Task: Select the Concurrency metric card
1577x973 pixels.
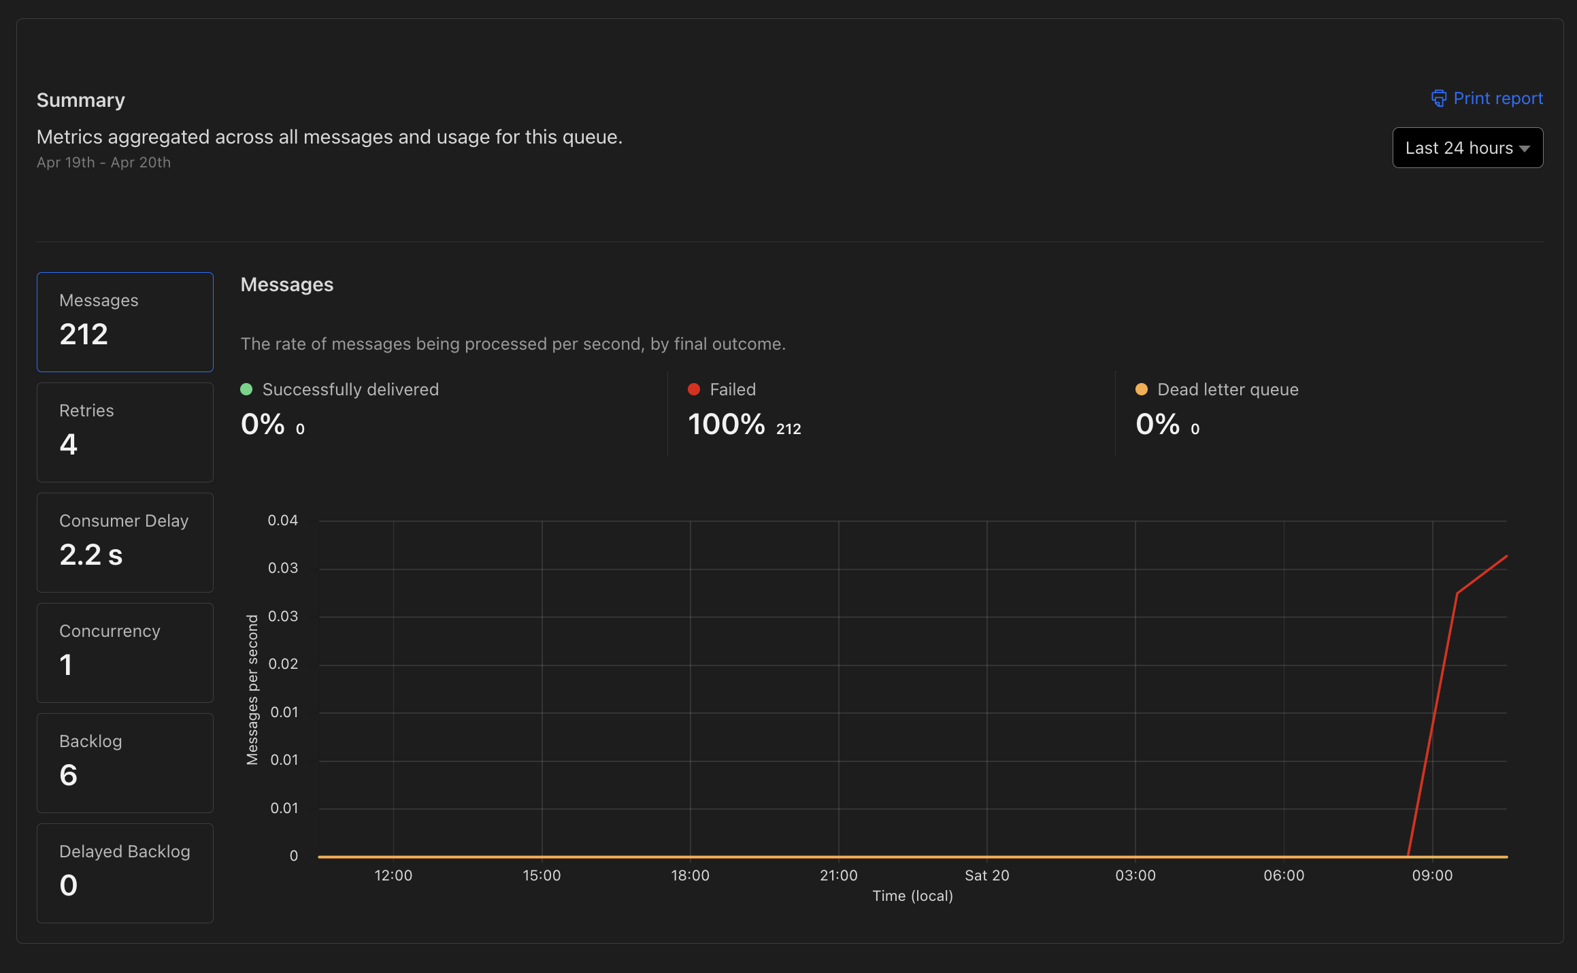Action: pyautogui.click(x=124, y=652)
